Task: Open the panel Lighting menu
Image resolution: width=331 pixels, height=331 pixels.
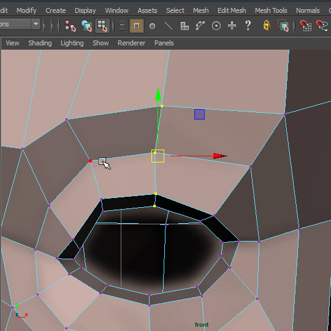Action: (72, 43)
